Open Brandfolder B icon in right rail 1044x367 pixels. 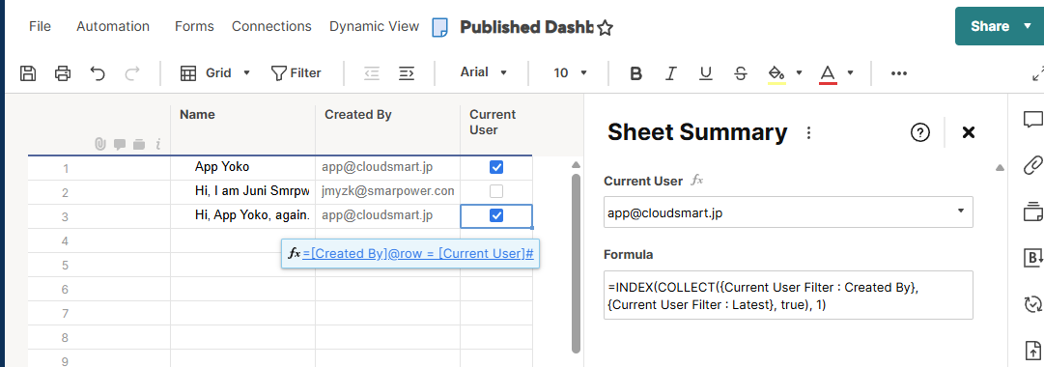[x=1032, y=257]
